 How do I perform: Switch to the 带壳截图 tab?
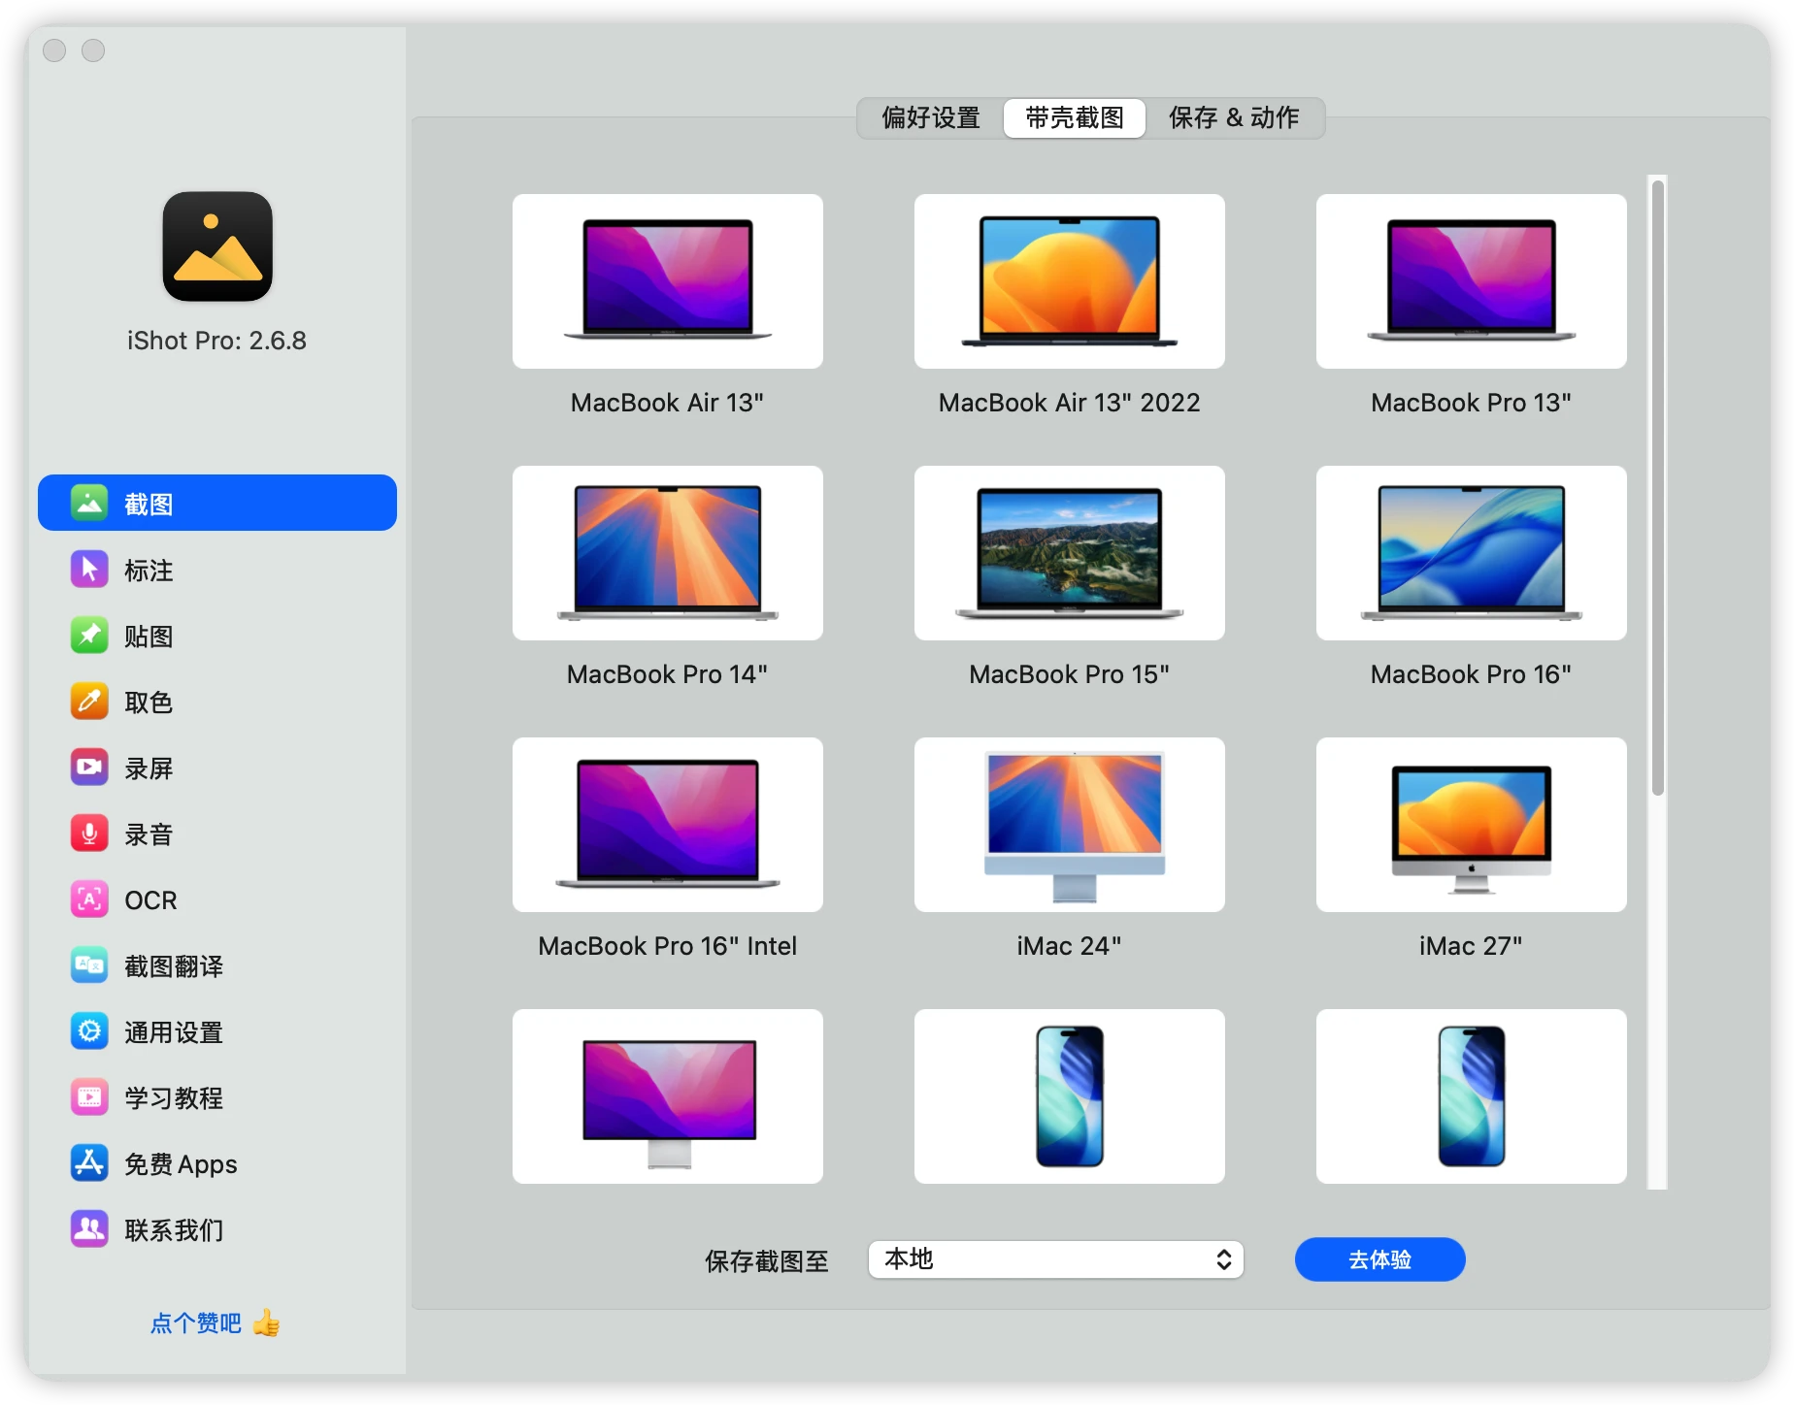(1075, 118)
